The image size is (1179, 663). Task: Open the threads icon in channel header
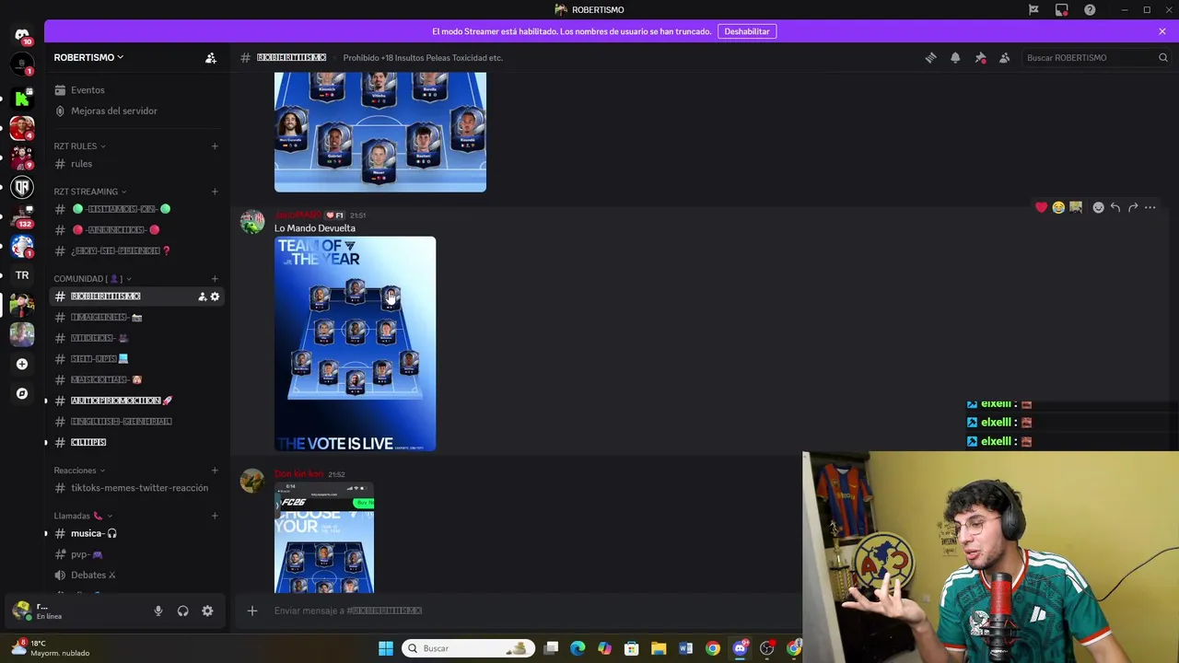(930, 58)
